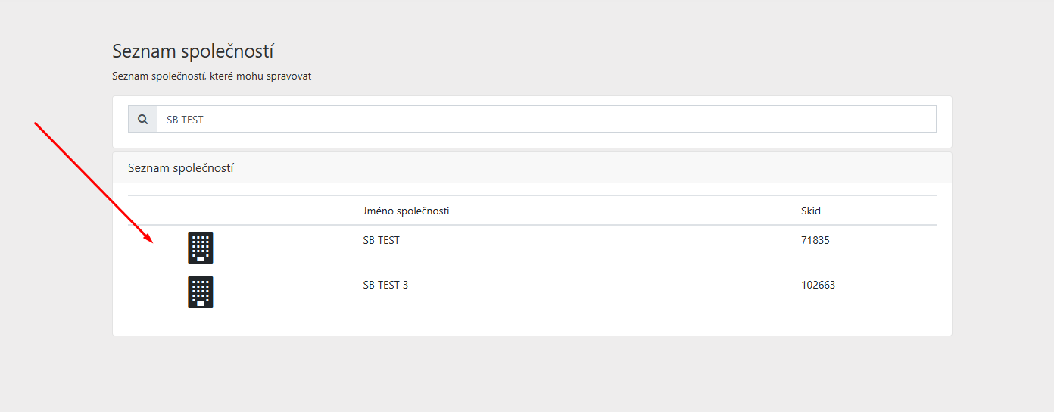Click the Skid column header
1054x412 pixels.
pyautogui.click(x=810, y=211)
